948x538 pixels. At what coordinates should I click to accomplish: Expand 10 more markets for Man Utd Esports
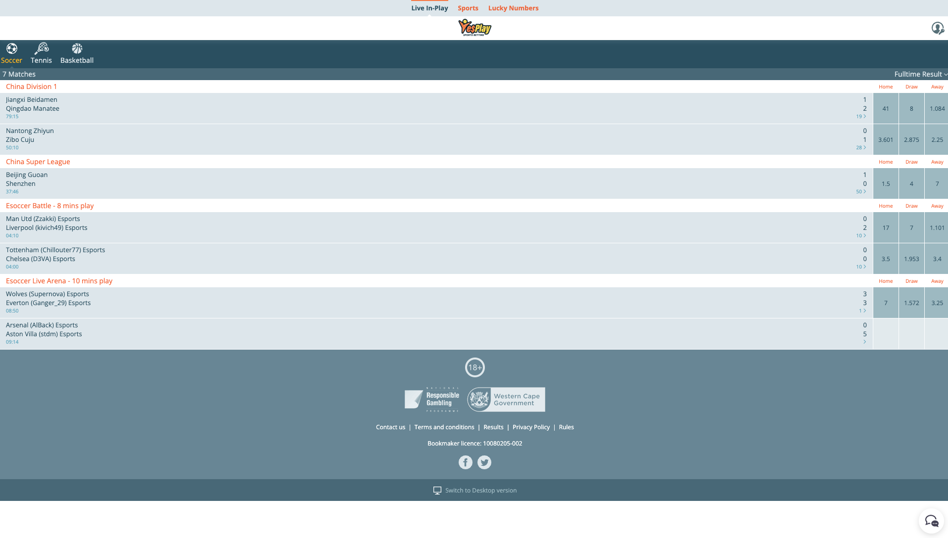coord(861,236)
